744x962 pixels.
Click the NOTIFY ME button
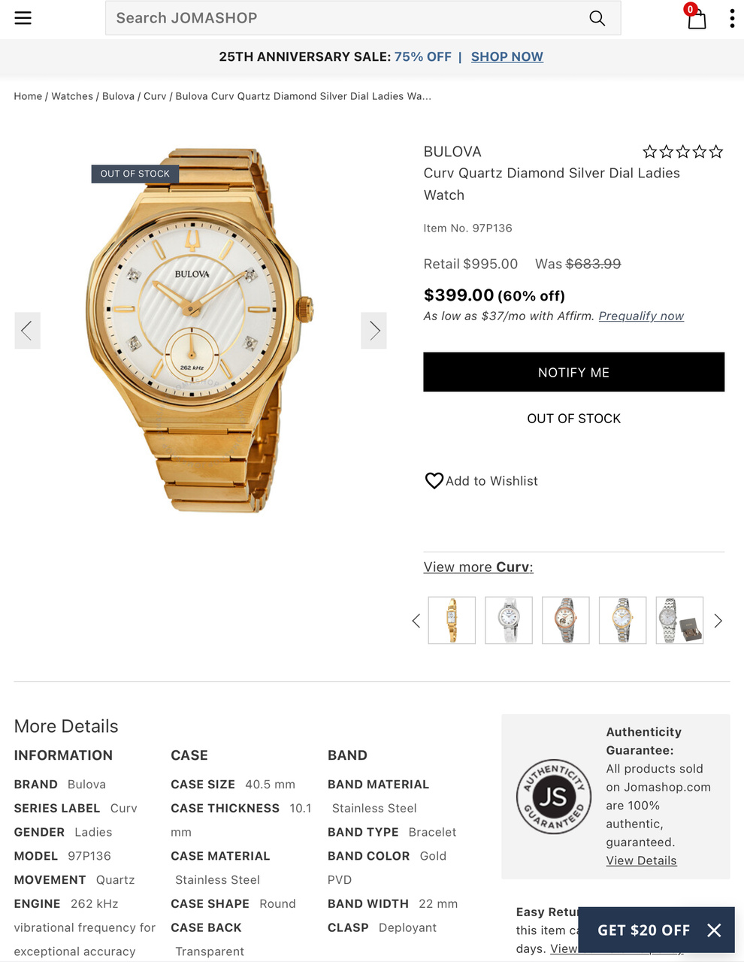click(x=573, y=372)
